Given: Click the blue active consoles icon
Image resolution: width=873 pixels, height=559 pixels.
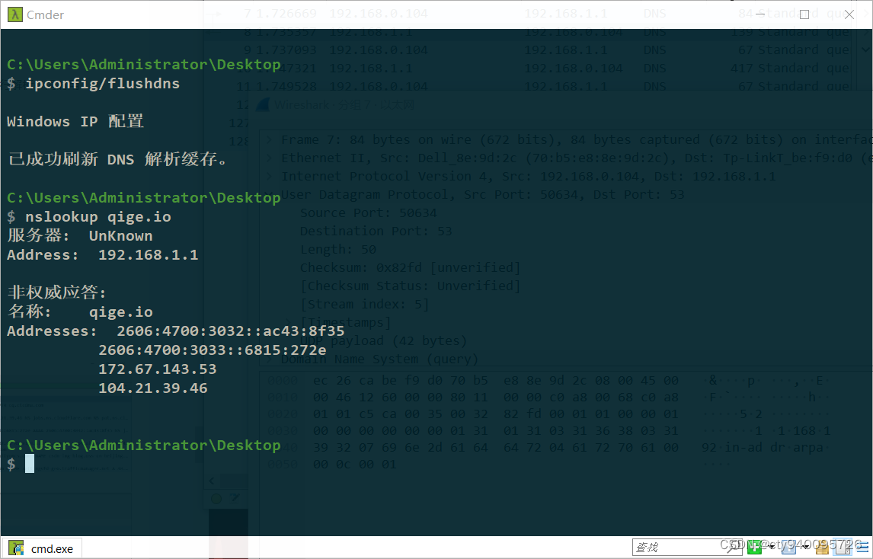Looking at the screenshot, I should click(x=788, y=548).
